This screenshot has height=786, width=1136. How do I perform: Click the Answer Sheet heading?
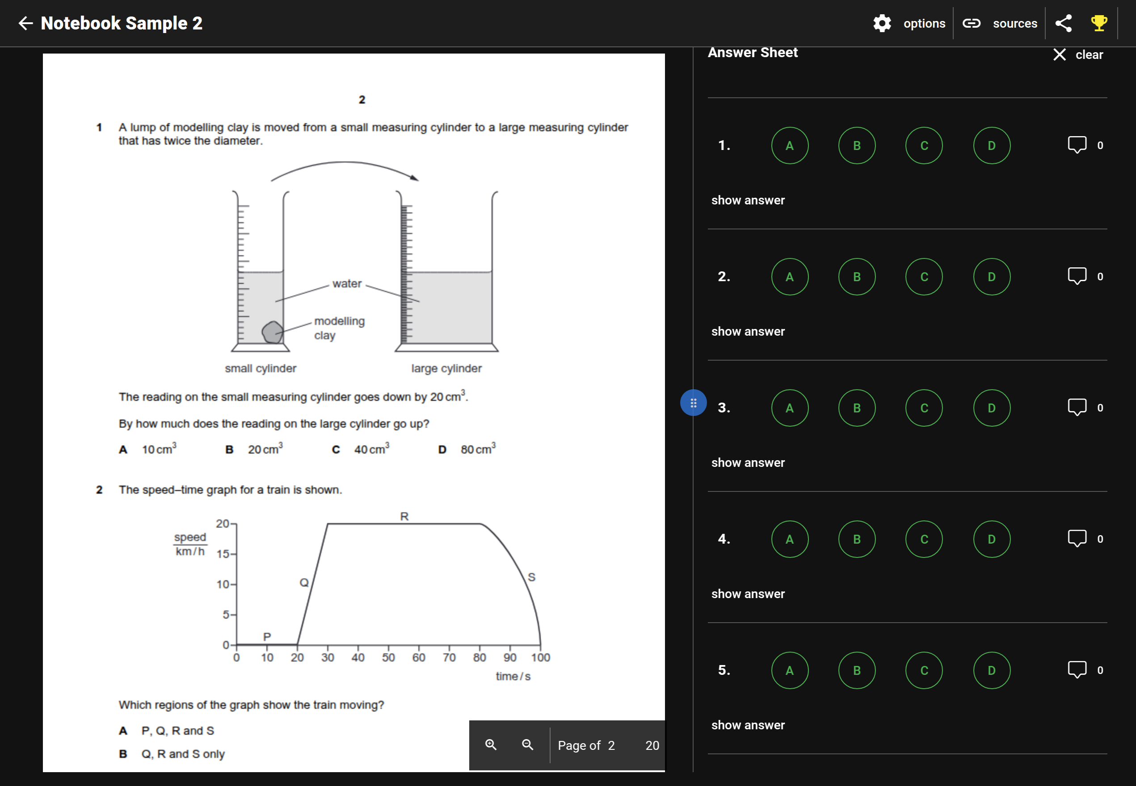753,52
